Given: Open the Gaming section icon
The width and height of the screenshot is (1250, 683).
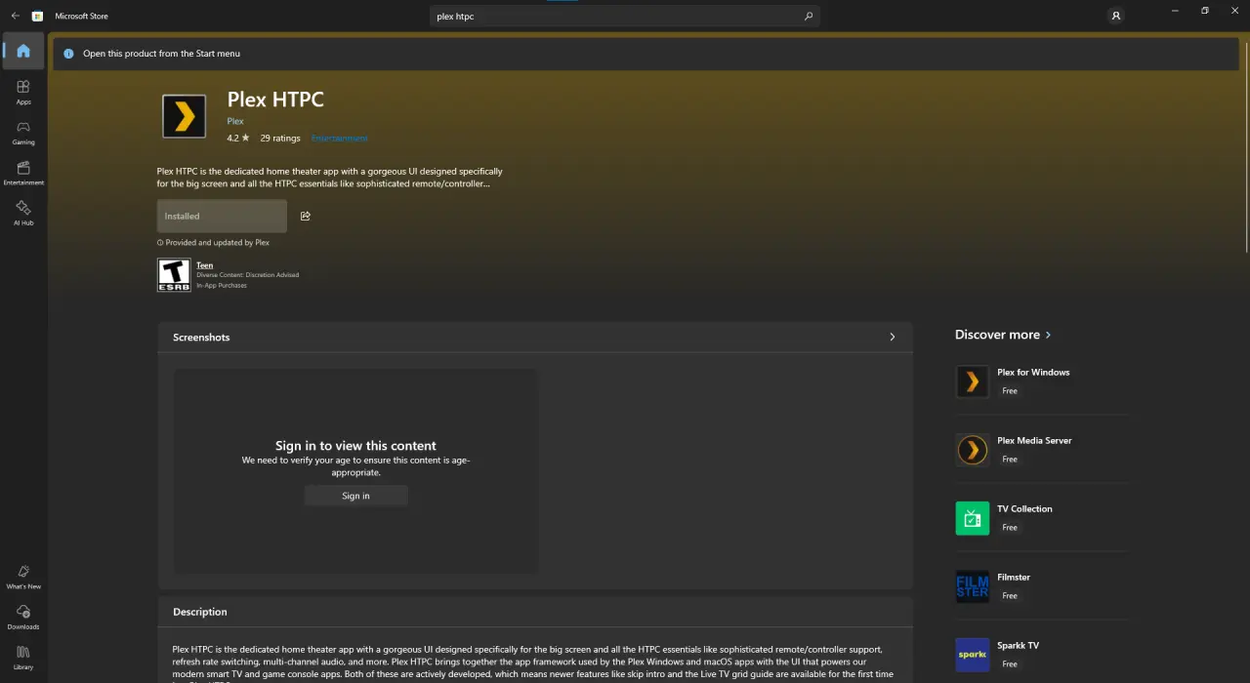Looking at the screenshot, I should [23, 133].
